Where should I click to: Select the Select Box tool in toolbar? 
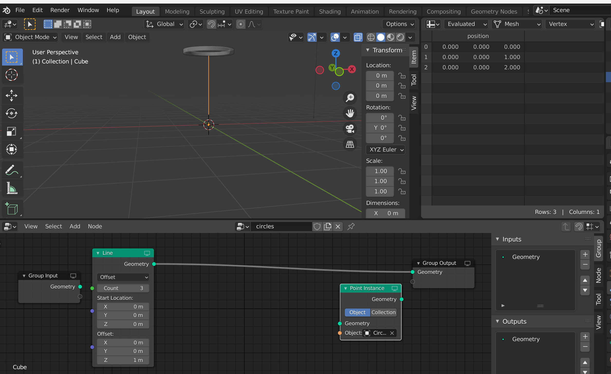pyautogui.click(x=12, y=57)
